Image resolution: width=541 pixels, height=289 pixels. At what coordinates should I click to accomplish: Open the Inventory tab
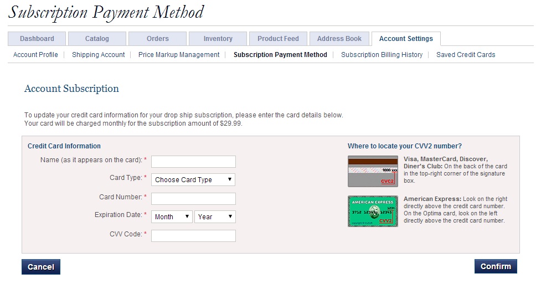click(x=218, y=39)
